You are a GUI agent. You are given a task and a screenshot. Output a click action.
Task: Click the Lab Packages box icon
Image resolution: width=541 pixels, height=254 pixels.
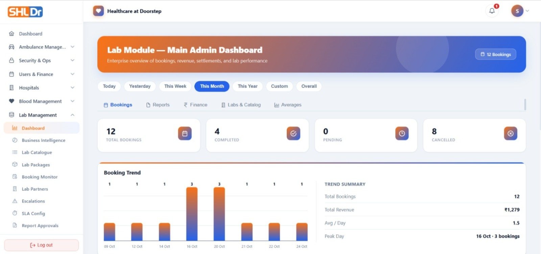[15, 165]
